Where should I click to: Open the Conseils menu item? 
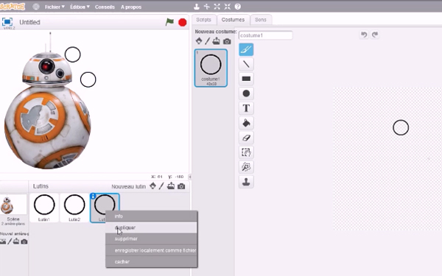tap(105, 7)
